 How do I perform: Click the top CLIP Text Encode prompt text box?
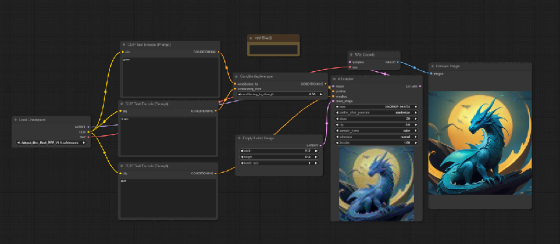click(x=170, y=76)
